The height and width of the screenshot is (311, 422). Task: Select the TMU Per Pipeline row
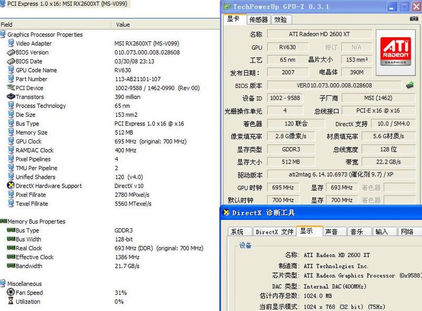click(x=110, y=168)
